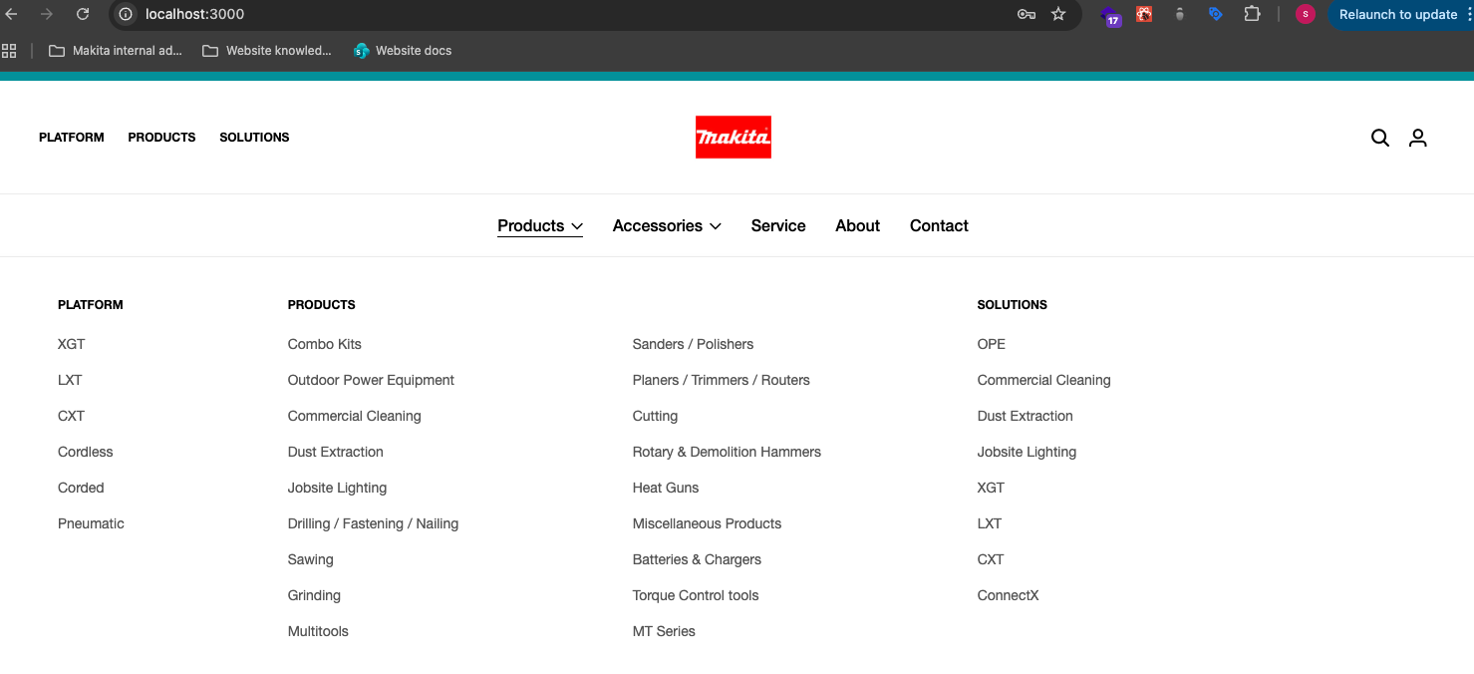The height and width of the screenshot is (674, 1474).
Task: Open About in main navigation
Action: 857,225
